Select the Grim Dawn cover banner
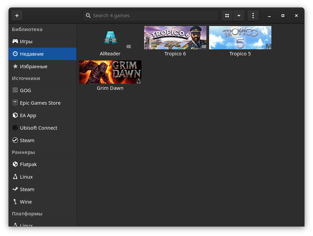The image size is (313, 236). click(110, 72)
